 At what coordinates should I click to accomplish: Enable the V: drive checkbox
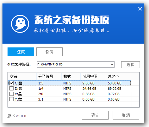click(11, 94)
